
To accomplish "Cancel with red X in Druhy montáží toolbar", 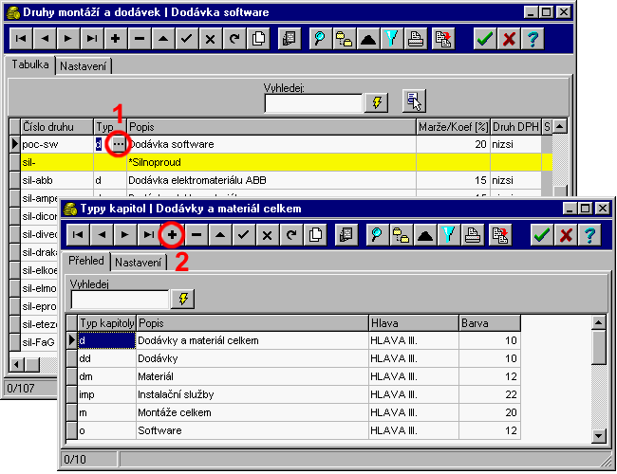I will tap(509, 39).
